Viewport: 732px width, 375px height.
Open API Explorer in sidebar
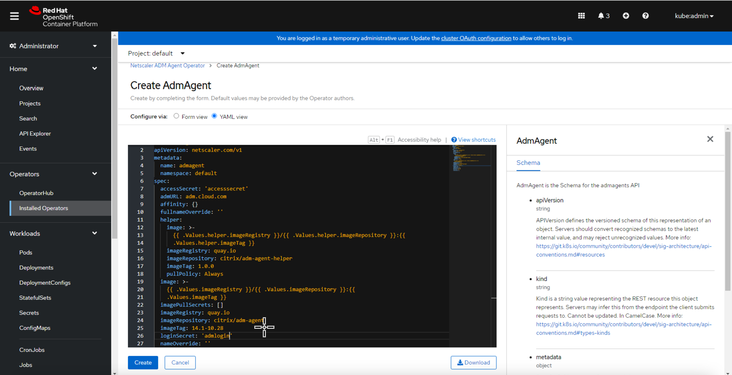(x=35, y=134)
